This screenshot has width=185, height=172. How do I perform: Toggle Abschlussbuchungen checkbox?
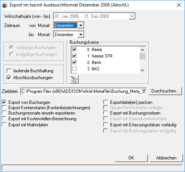(9, 78)
